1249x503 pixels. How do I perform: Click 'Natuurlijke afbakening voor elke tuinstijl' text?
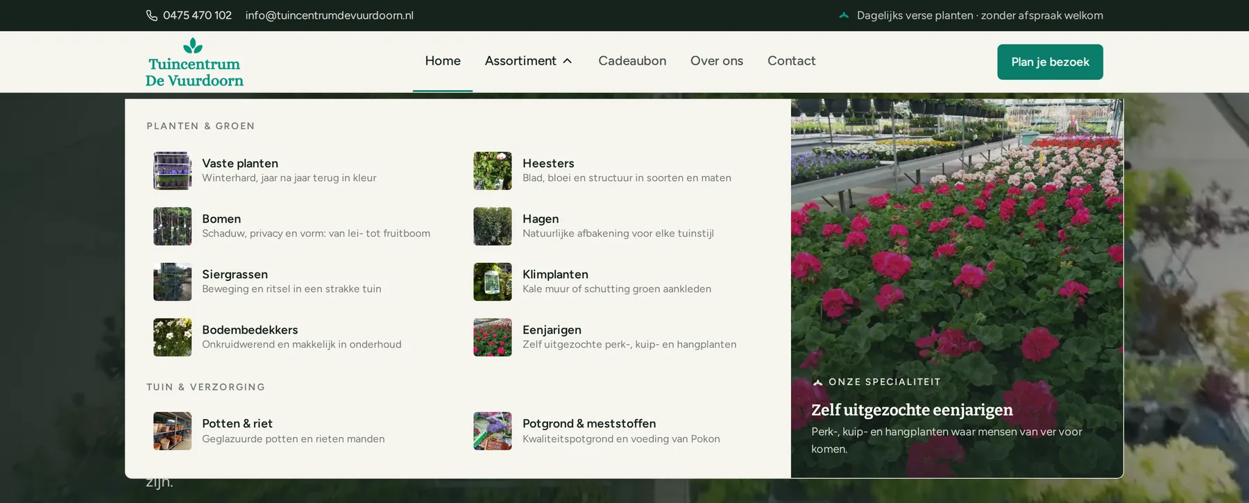tap(618, 234)
